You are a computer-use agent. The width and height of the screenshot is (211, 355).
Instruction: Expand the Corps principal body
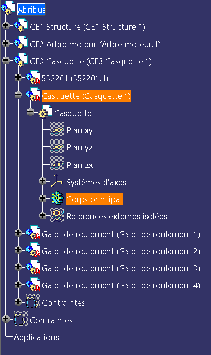[42, 198]
